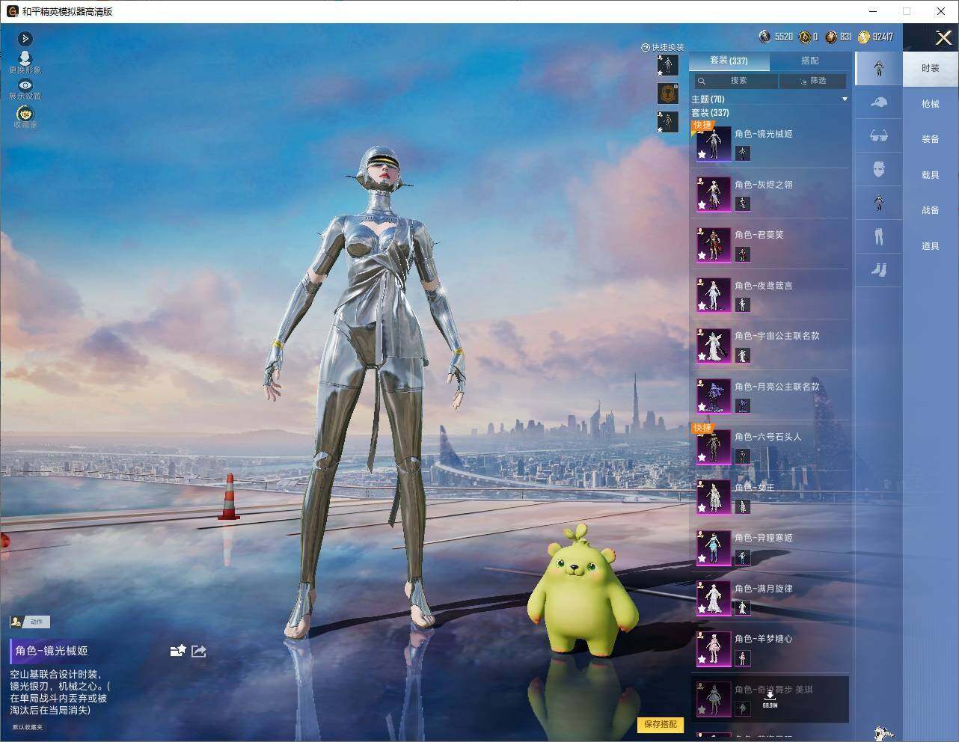Close the wardrobe with the X icon

coord(943,37)
